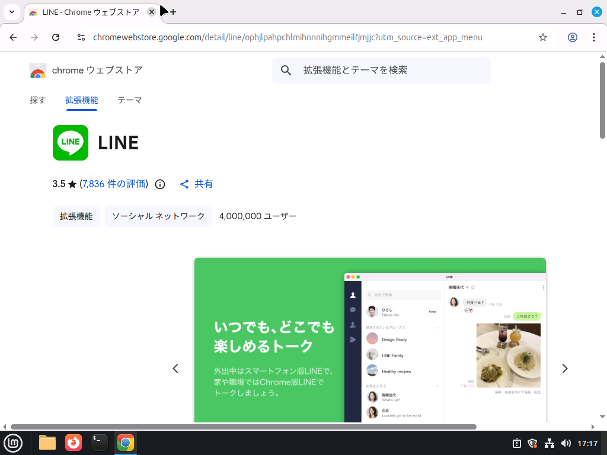This screenshot has width=607, height=455.
Task: Click the LINE extension logo icon
Action: [70, 143]
